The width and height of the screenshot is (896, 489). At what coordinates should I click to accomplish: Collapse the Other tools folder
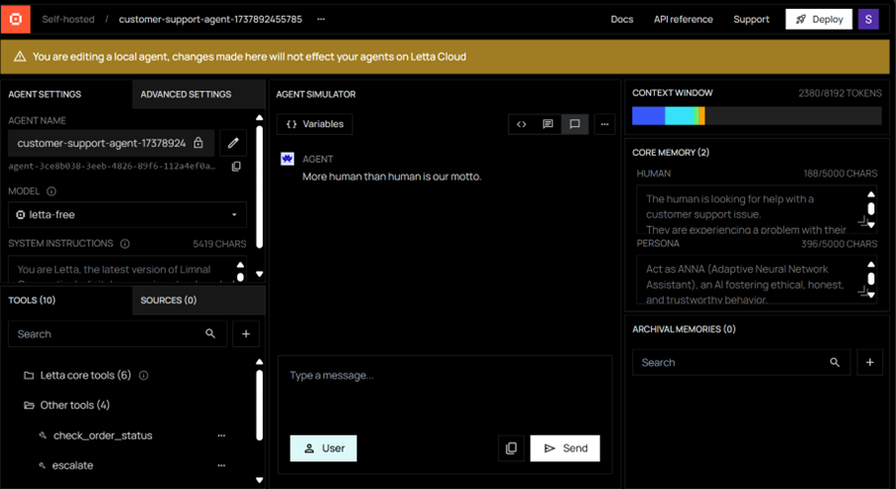click(x=28, y=405)
